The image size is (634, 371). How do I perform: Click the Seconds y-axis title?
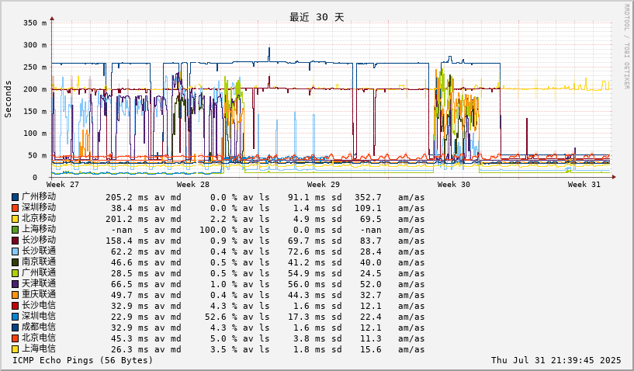[8, 99]
